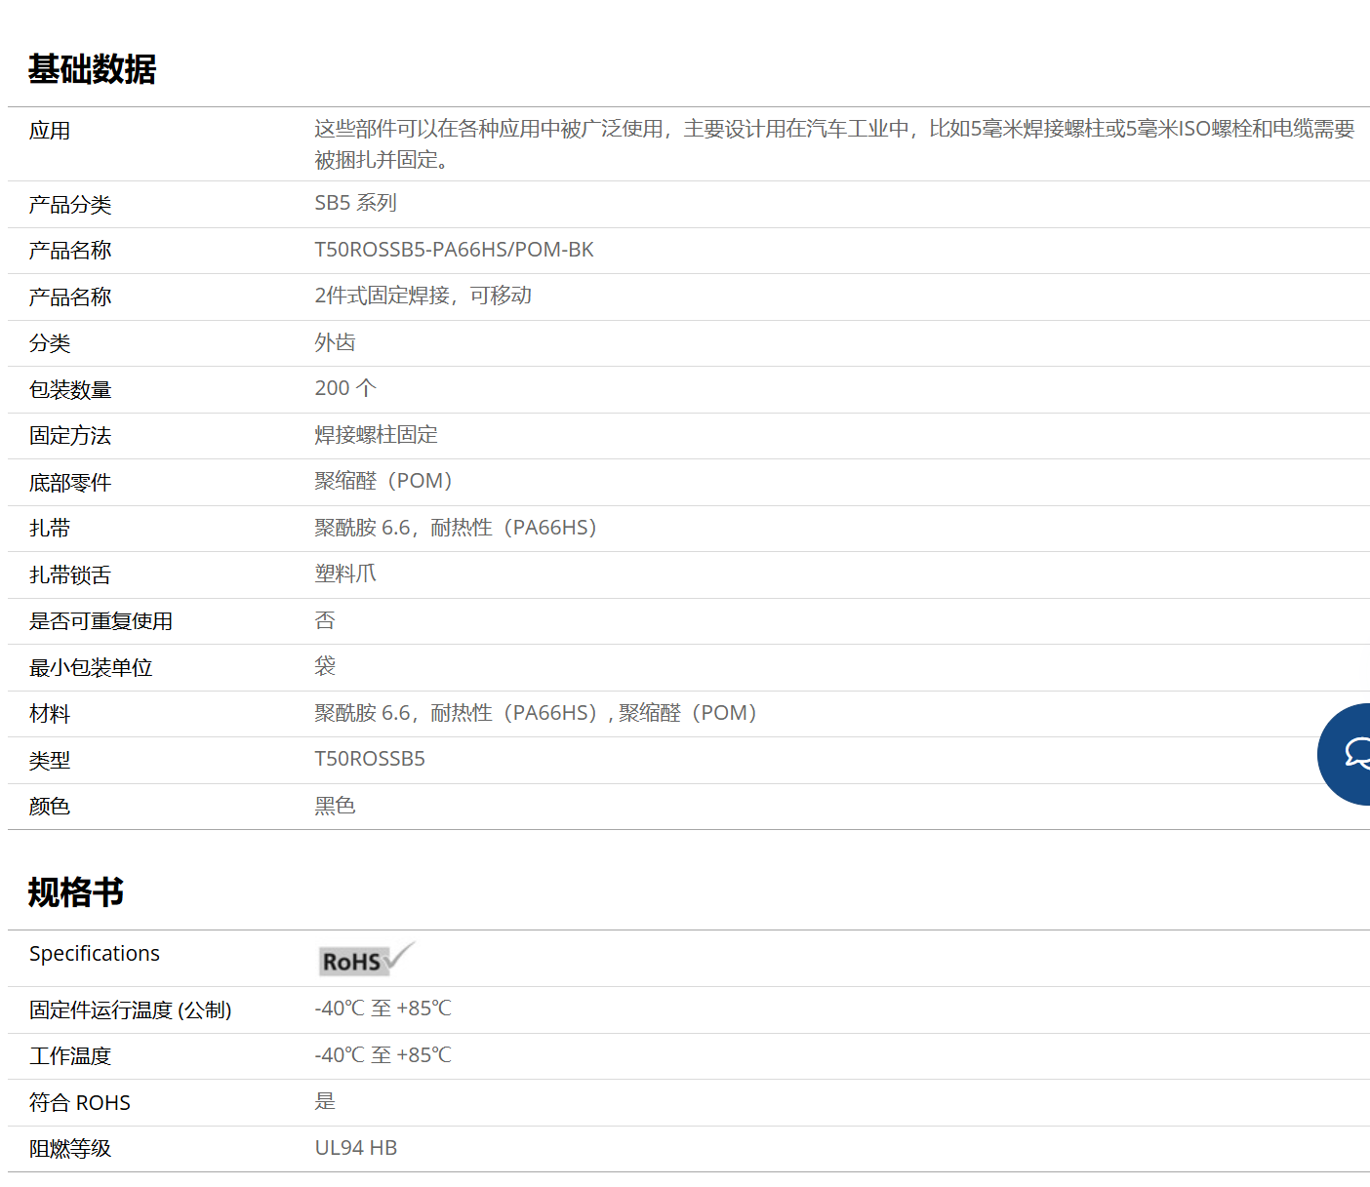Click the 扎带锁舌 row label
The width and height of the screenshot is (1370, 1187).
[x=70, y=575]
